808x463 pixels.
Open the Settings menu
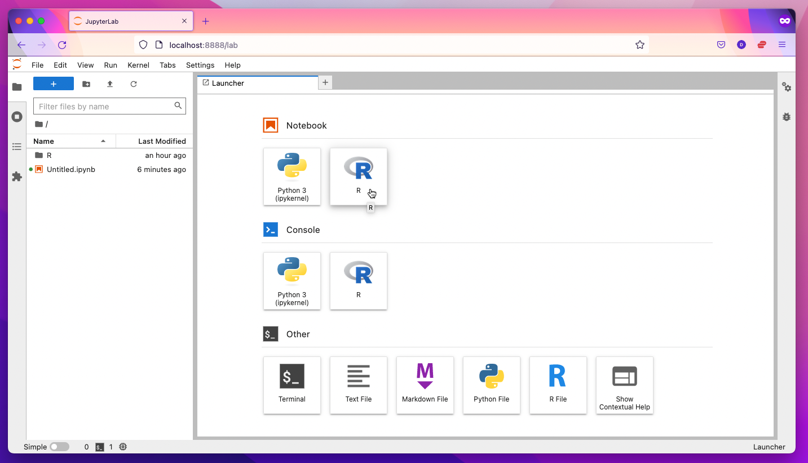200,65
